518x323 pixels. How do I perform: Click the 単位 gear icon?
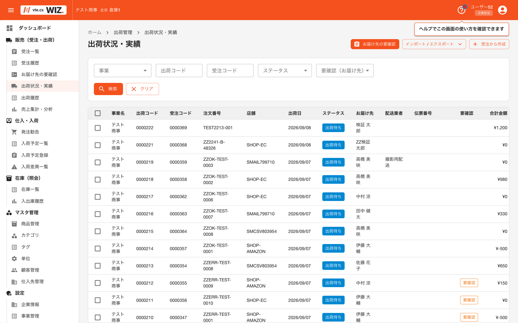pos(14,258)
